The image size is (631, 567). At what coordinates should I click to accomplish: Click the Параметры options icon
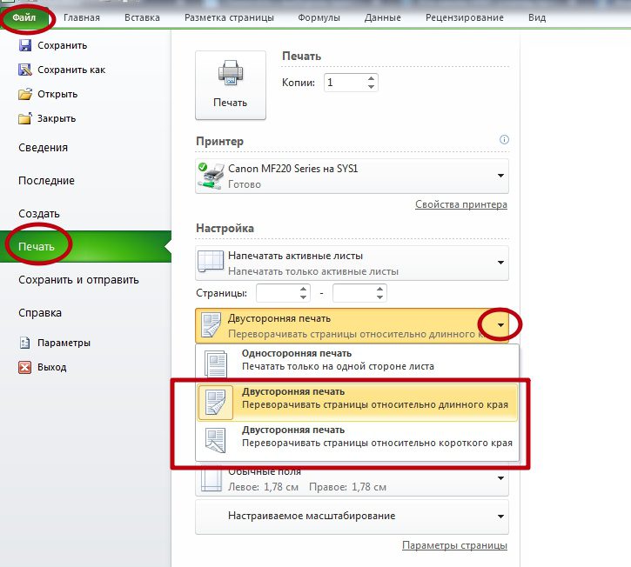pyautogui.click(x=25, y=343)
